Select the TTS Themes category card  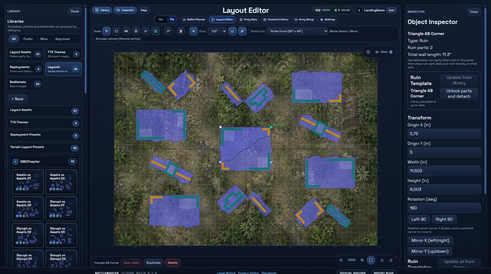(63, 54)
